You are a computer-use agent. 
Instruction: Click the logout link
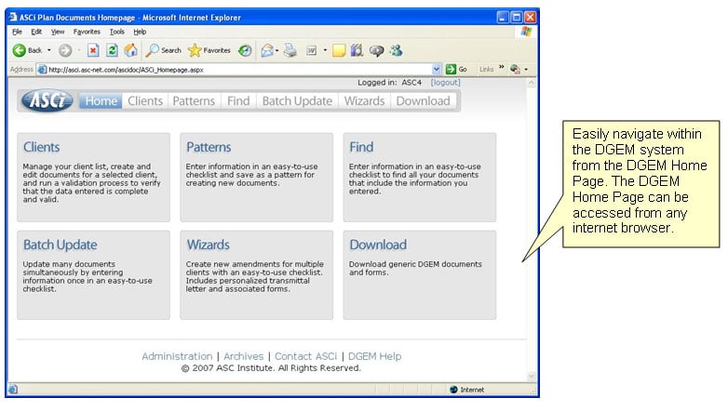(x=445, y=83)
